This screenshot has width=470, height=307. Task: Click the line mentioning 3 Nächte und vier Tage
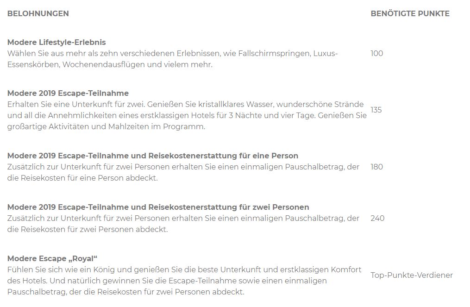pos(187,116)
